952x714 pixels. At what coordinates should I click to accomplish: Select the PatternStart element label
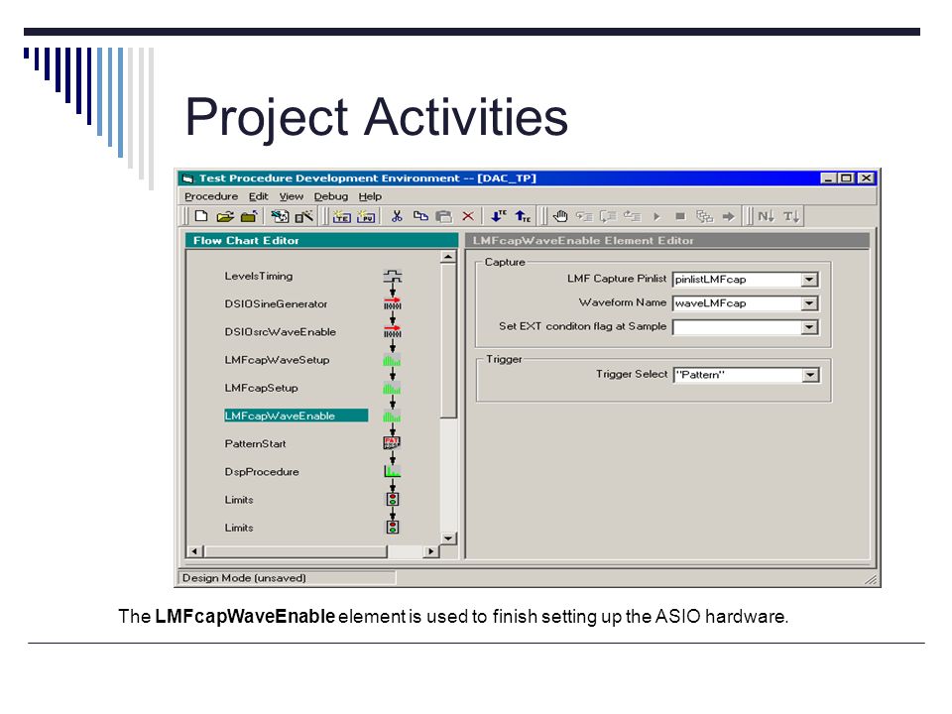[x=255, y=444]
